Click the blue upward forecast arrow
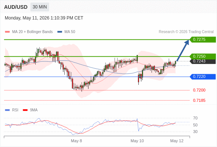This screenshot has height=147, width=217. pyautogui.click(x=183, y=50)
